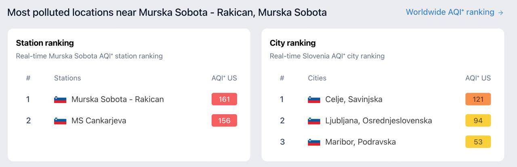Click the Slovenia flag beside Murska Sobota - Rakican
Screen dimensions: 517x167
click(60, 99)
